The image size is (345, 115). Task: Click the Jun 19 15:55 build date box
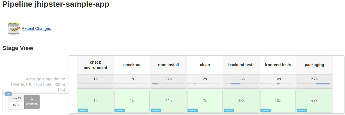coord(16,102)
